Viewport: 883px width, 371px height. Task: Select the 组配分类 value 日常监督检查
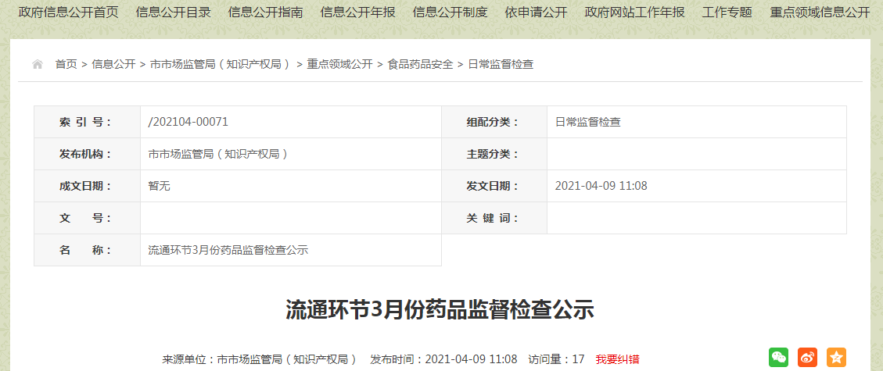[588, 122]
